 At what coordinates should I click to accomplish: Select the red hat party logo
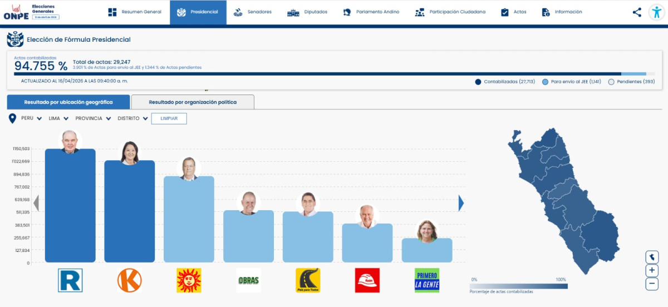click(x=367, y=280)
